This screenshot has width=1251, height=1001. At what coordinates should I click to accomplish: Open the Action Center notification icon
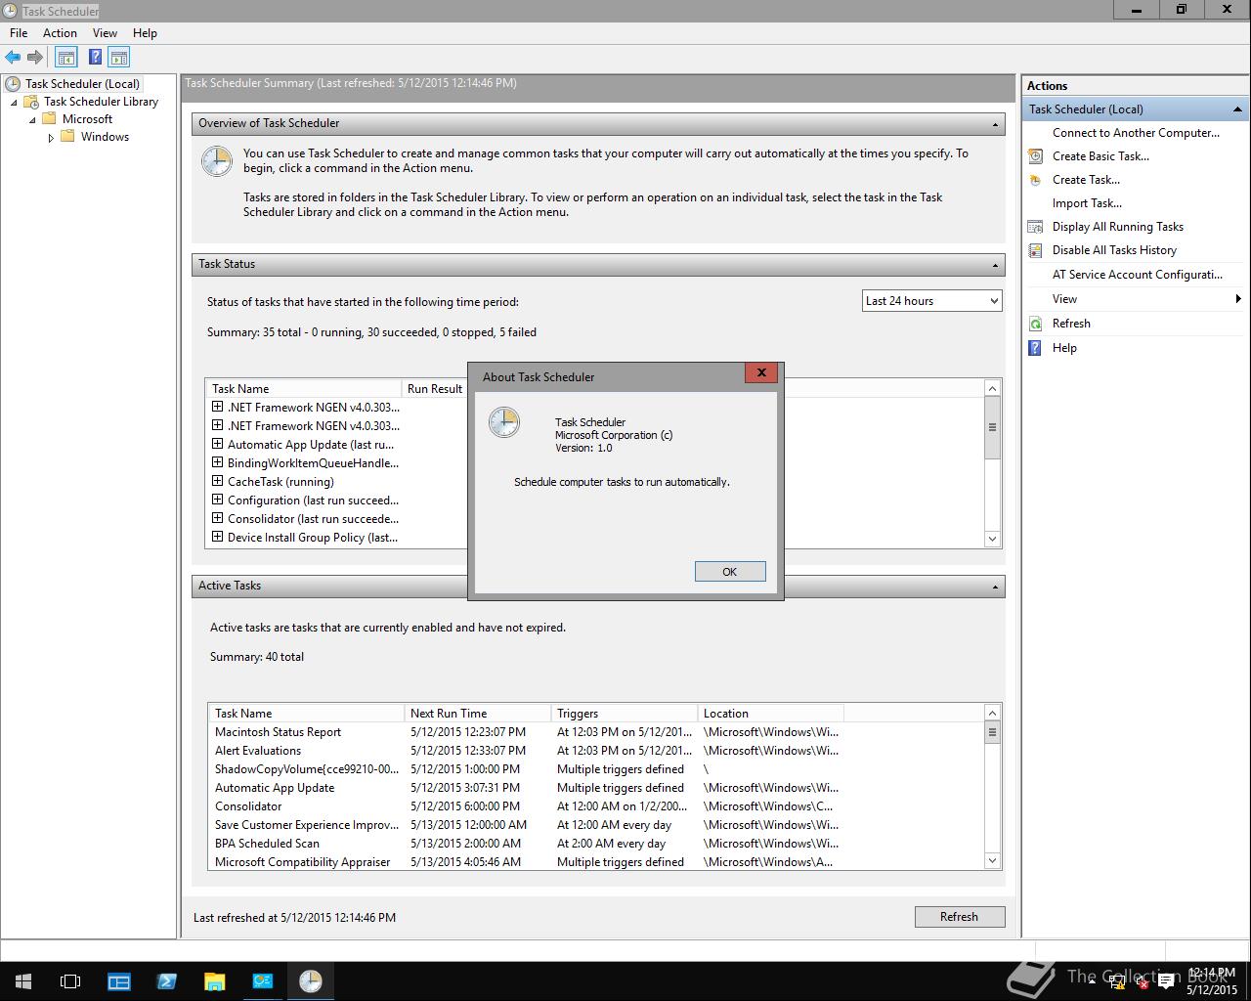click(1165, 981)
